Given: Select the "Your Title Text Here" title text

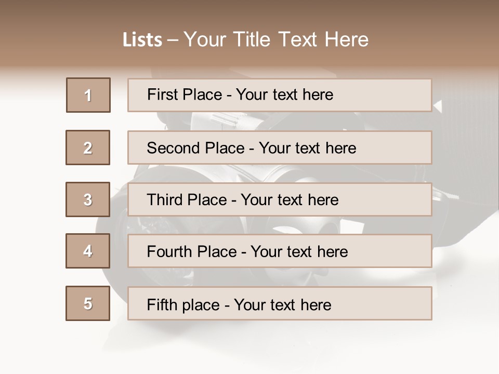Looking at the screenshot, I should pyautogui.click(x=276, y=39).
